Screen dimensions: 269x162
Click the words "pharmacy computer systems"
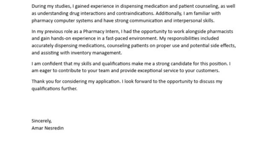(62, 21)
